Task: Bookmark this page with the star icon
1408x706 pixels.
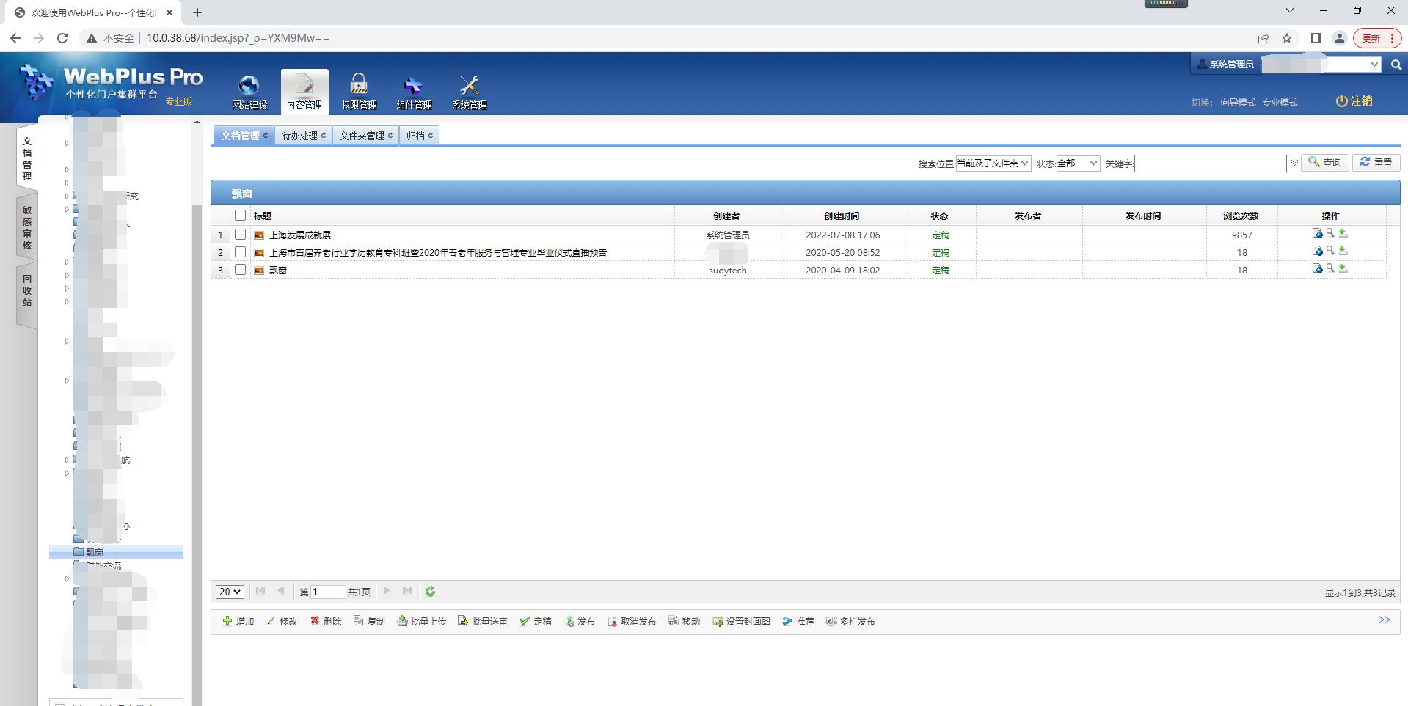Action: point(1287,38)
